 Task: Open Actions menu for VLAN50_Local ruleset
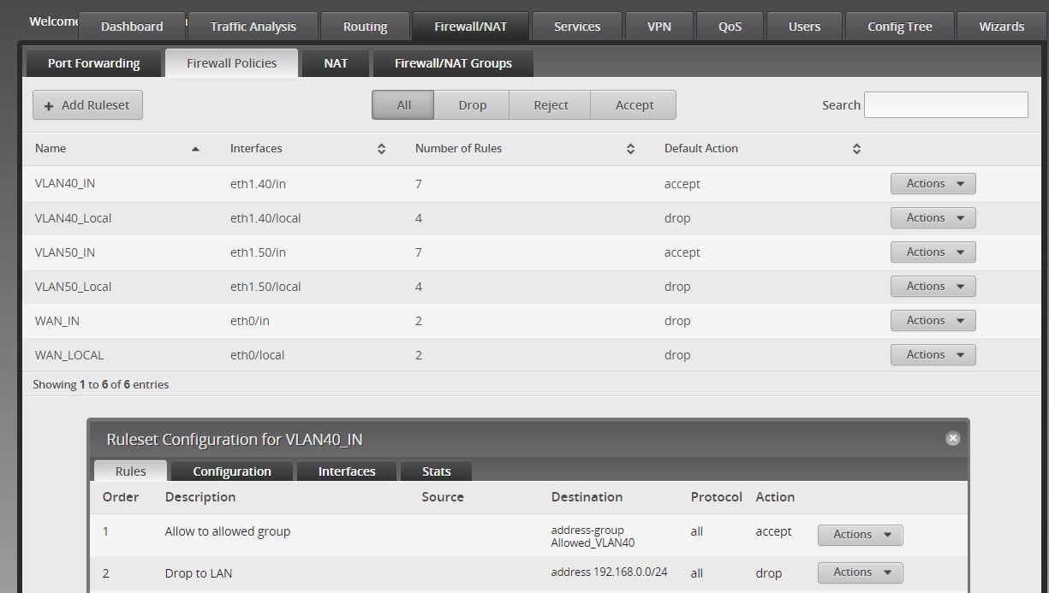(933, 287)
